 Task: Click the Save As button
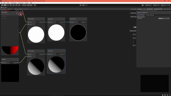pos(10,9)
